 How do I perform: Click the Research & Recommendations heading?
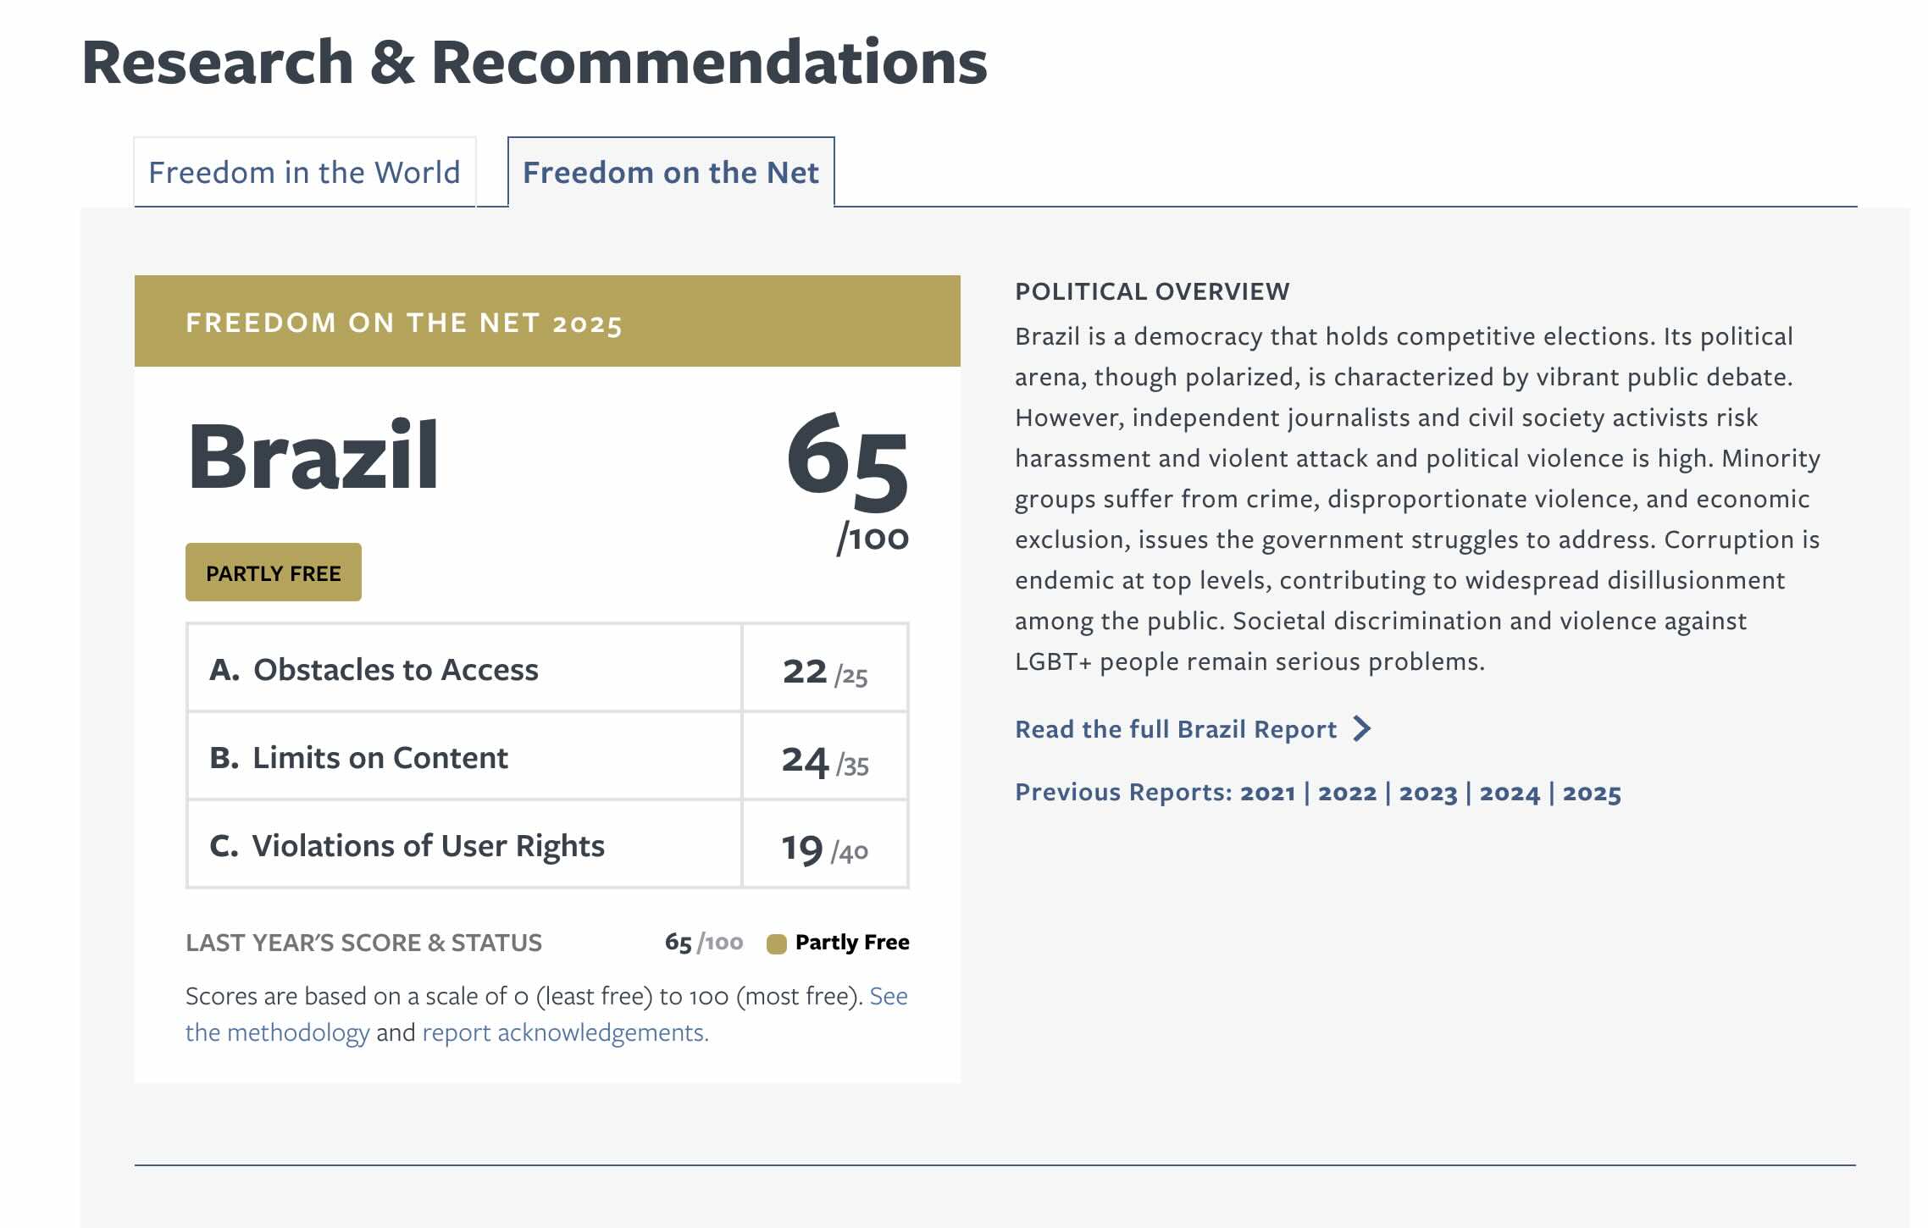535,63
